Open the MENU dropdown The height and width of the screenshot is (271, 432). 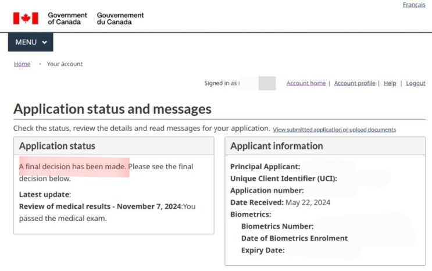(30, 42)
